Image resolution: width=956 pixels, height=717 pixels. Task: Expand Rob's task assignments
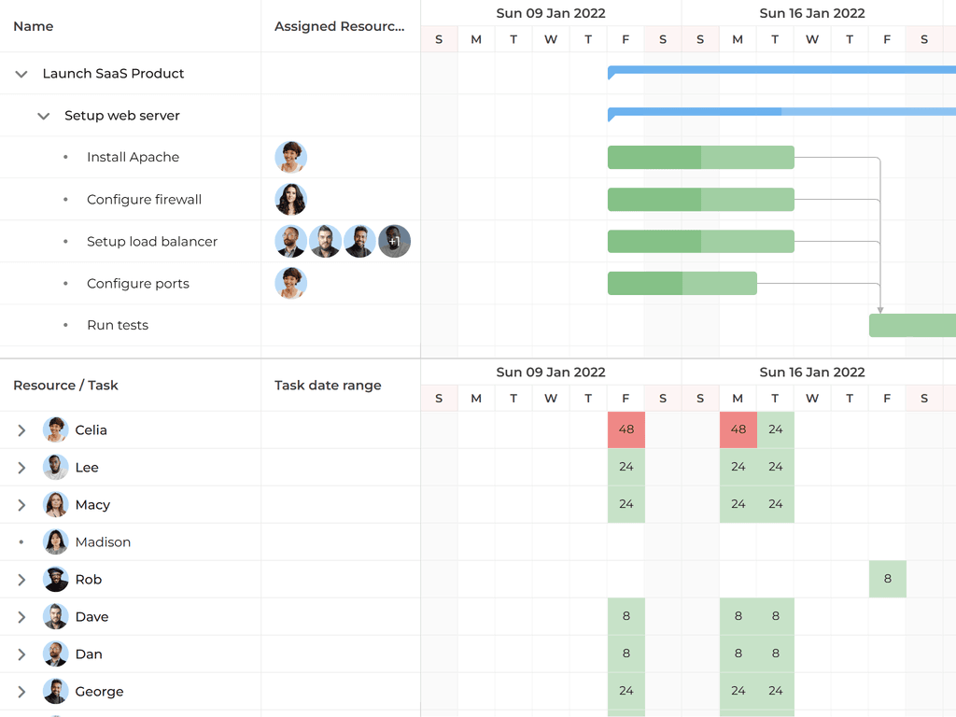(x=21, y=579)
